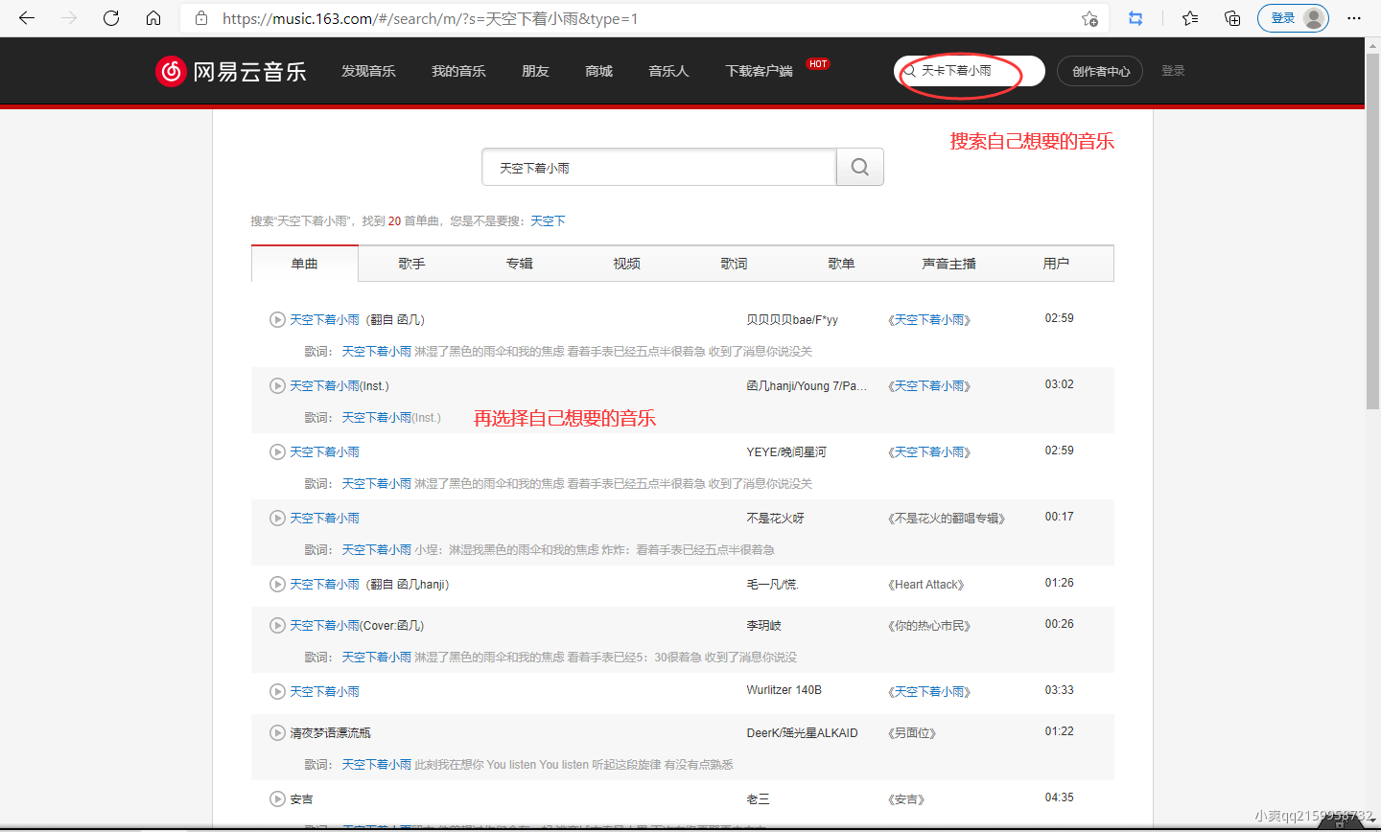Screen dimensions: 1381x832
Task: Open 发现音乐 in navigation
Action: 368,71
